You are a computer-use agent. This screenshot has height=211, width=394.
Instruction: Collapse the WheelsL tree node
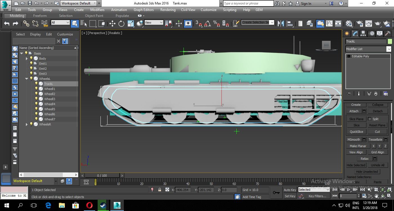tap(27, 79)
